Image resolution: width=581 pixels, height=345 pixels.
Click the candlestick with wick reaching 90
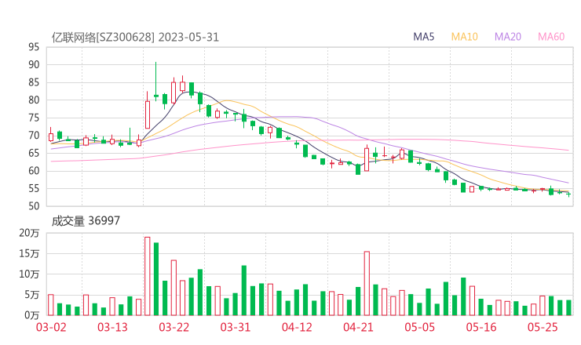156,82
